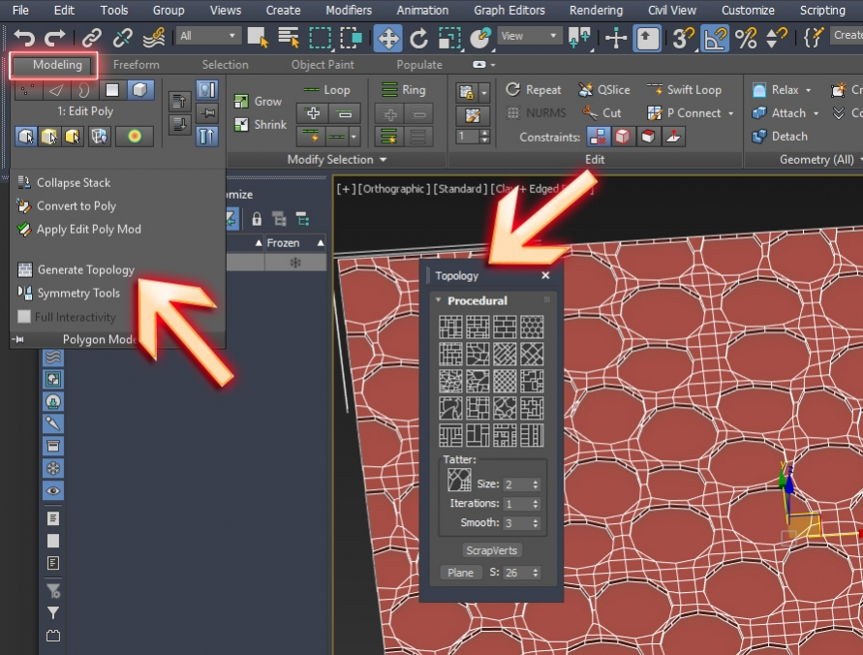Select the Move transform tool

[387, 38]
